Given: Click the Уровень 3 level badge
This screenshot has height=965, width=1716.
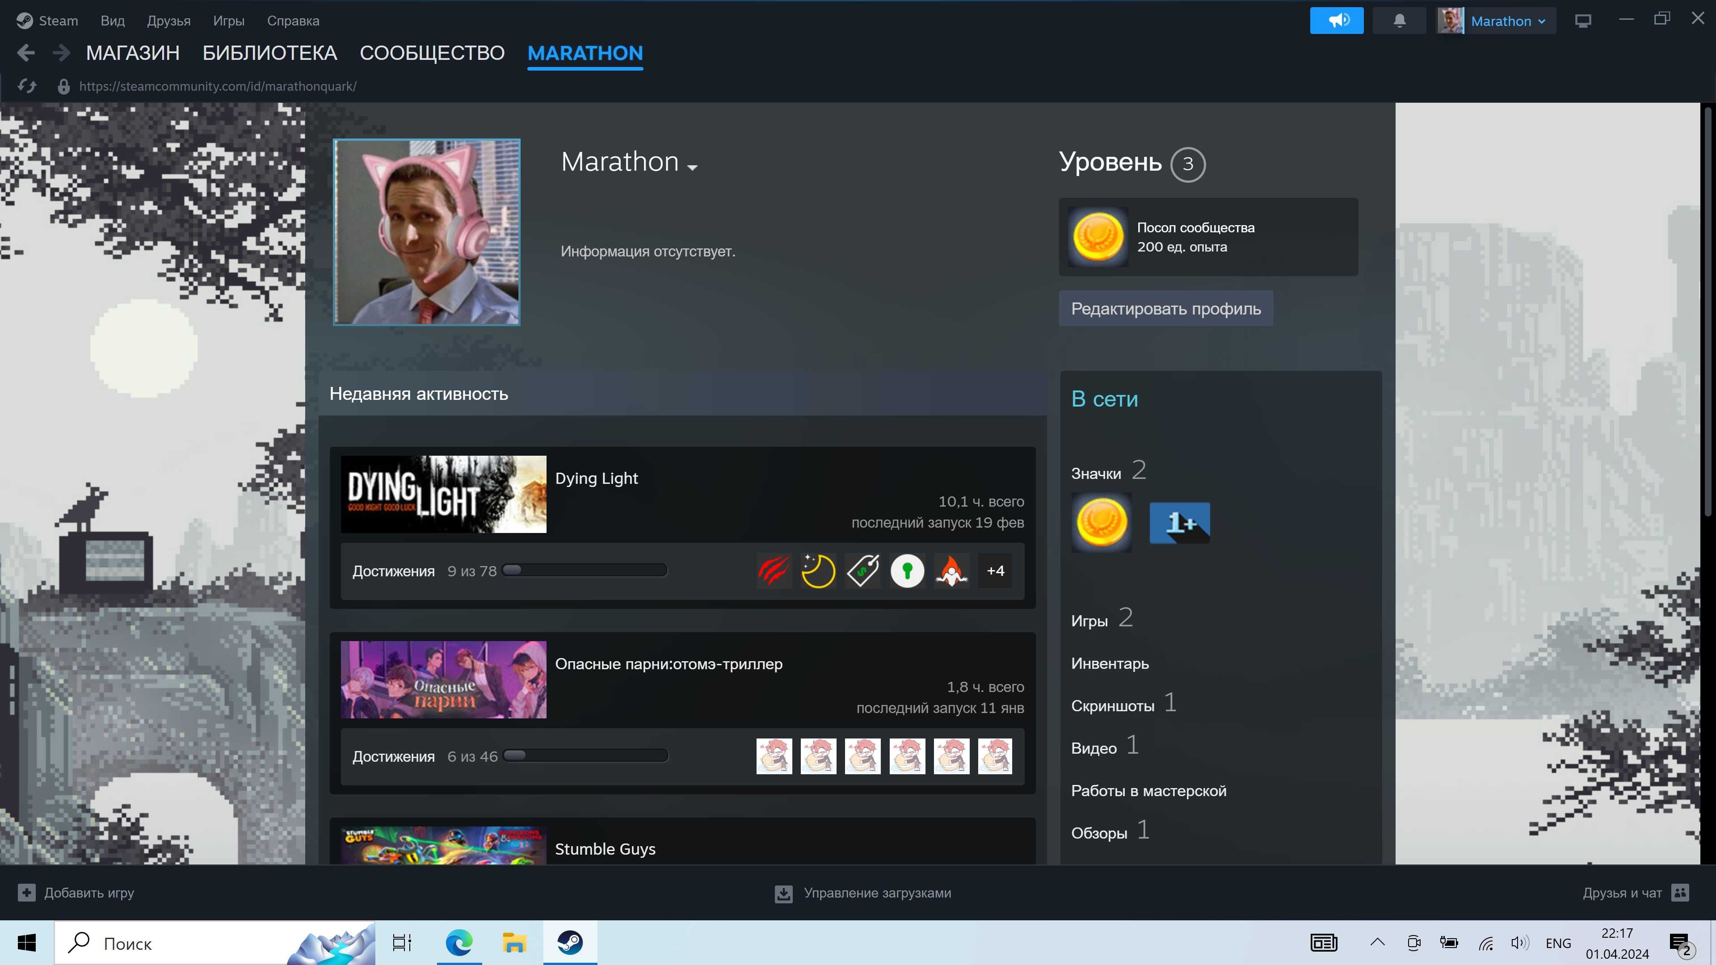Looking at the screenshot, I should pyautogui.click(x=1188, y=164).
